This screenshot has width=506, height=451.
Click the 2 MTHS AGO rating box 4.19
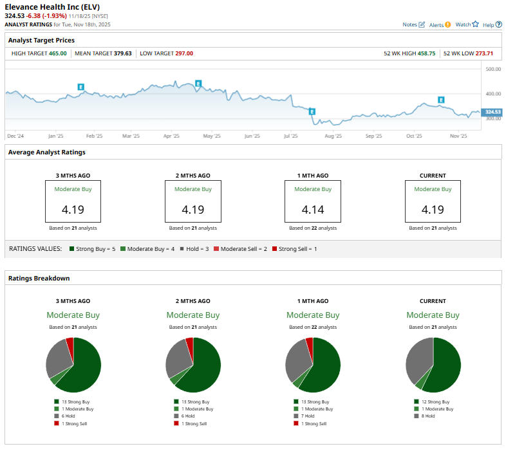coord(193,201)
